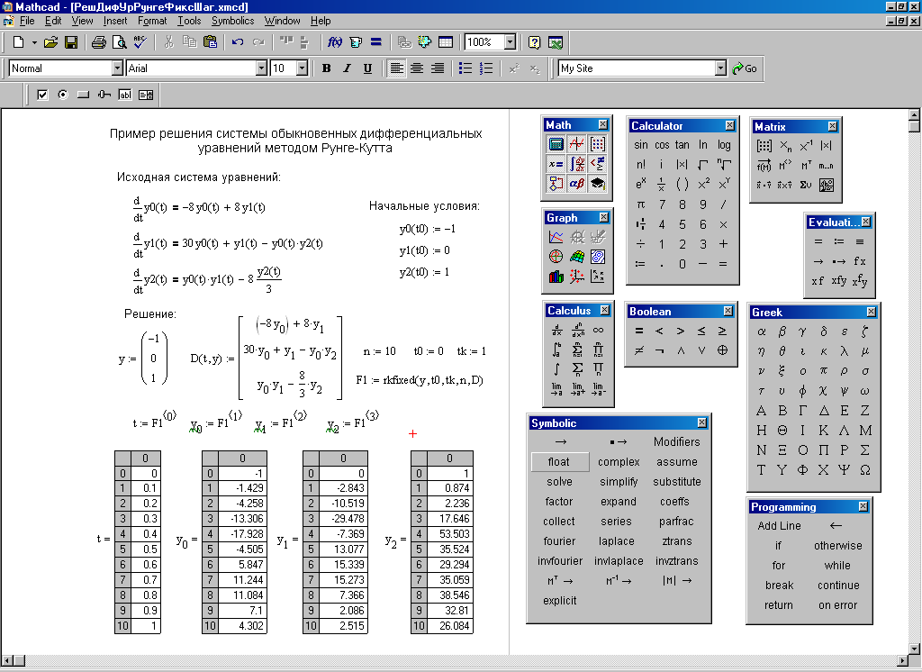
Task: Open the File menu
Action: 27,21
